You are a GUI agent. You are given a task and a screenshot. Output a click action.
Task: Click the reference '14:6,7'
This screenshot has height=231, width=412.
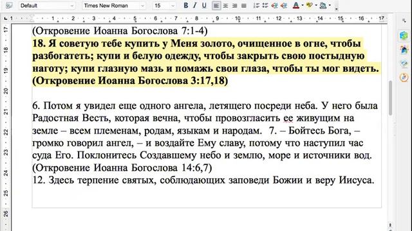195,167
